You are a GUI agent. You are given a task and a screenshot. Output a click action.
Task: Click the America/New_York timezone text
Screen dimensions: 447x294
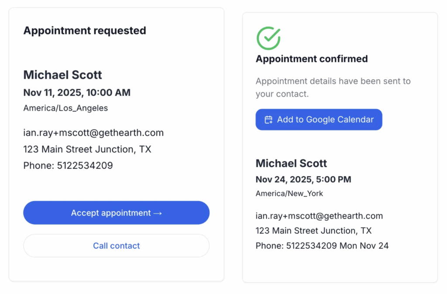click(x=289, y=193)
